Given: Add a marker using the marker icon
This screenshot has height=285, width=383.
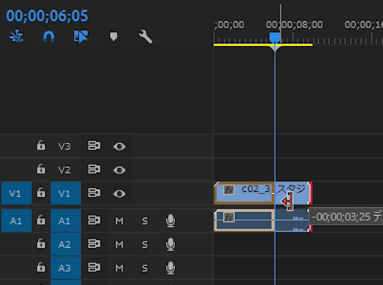Looking at the screenshot, I should pos(114,37).
